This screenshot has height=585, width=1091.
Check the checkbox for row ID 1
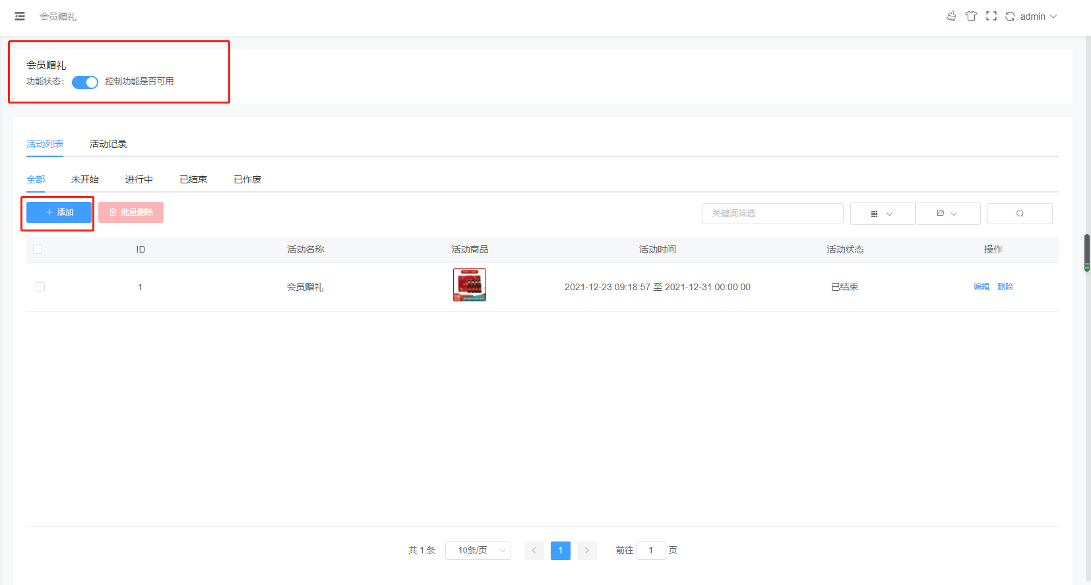40,287
